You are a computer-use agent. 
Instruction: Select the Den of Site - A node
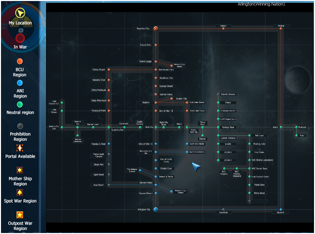[x=156, y=144]
